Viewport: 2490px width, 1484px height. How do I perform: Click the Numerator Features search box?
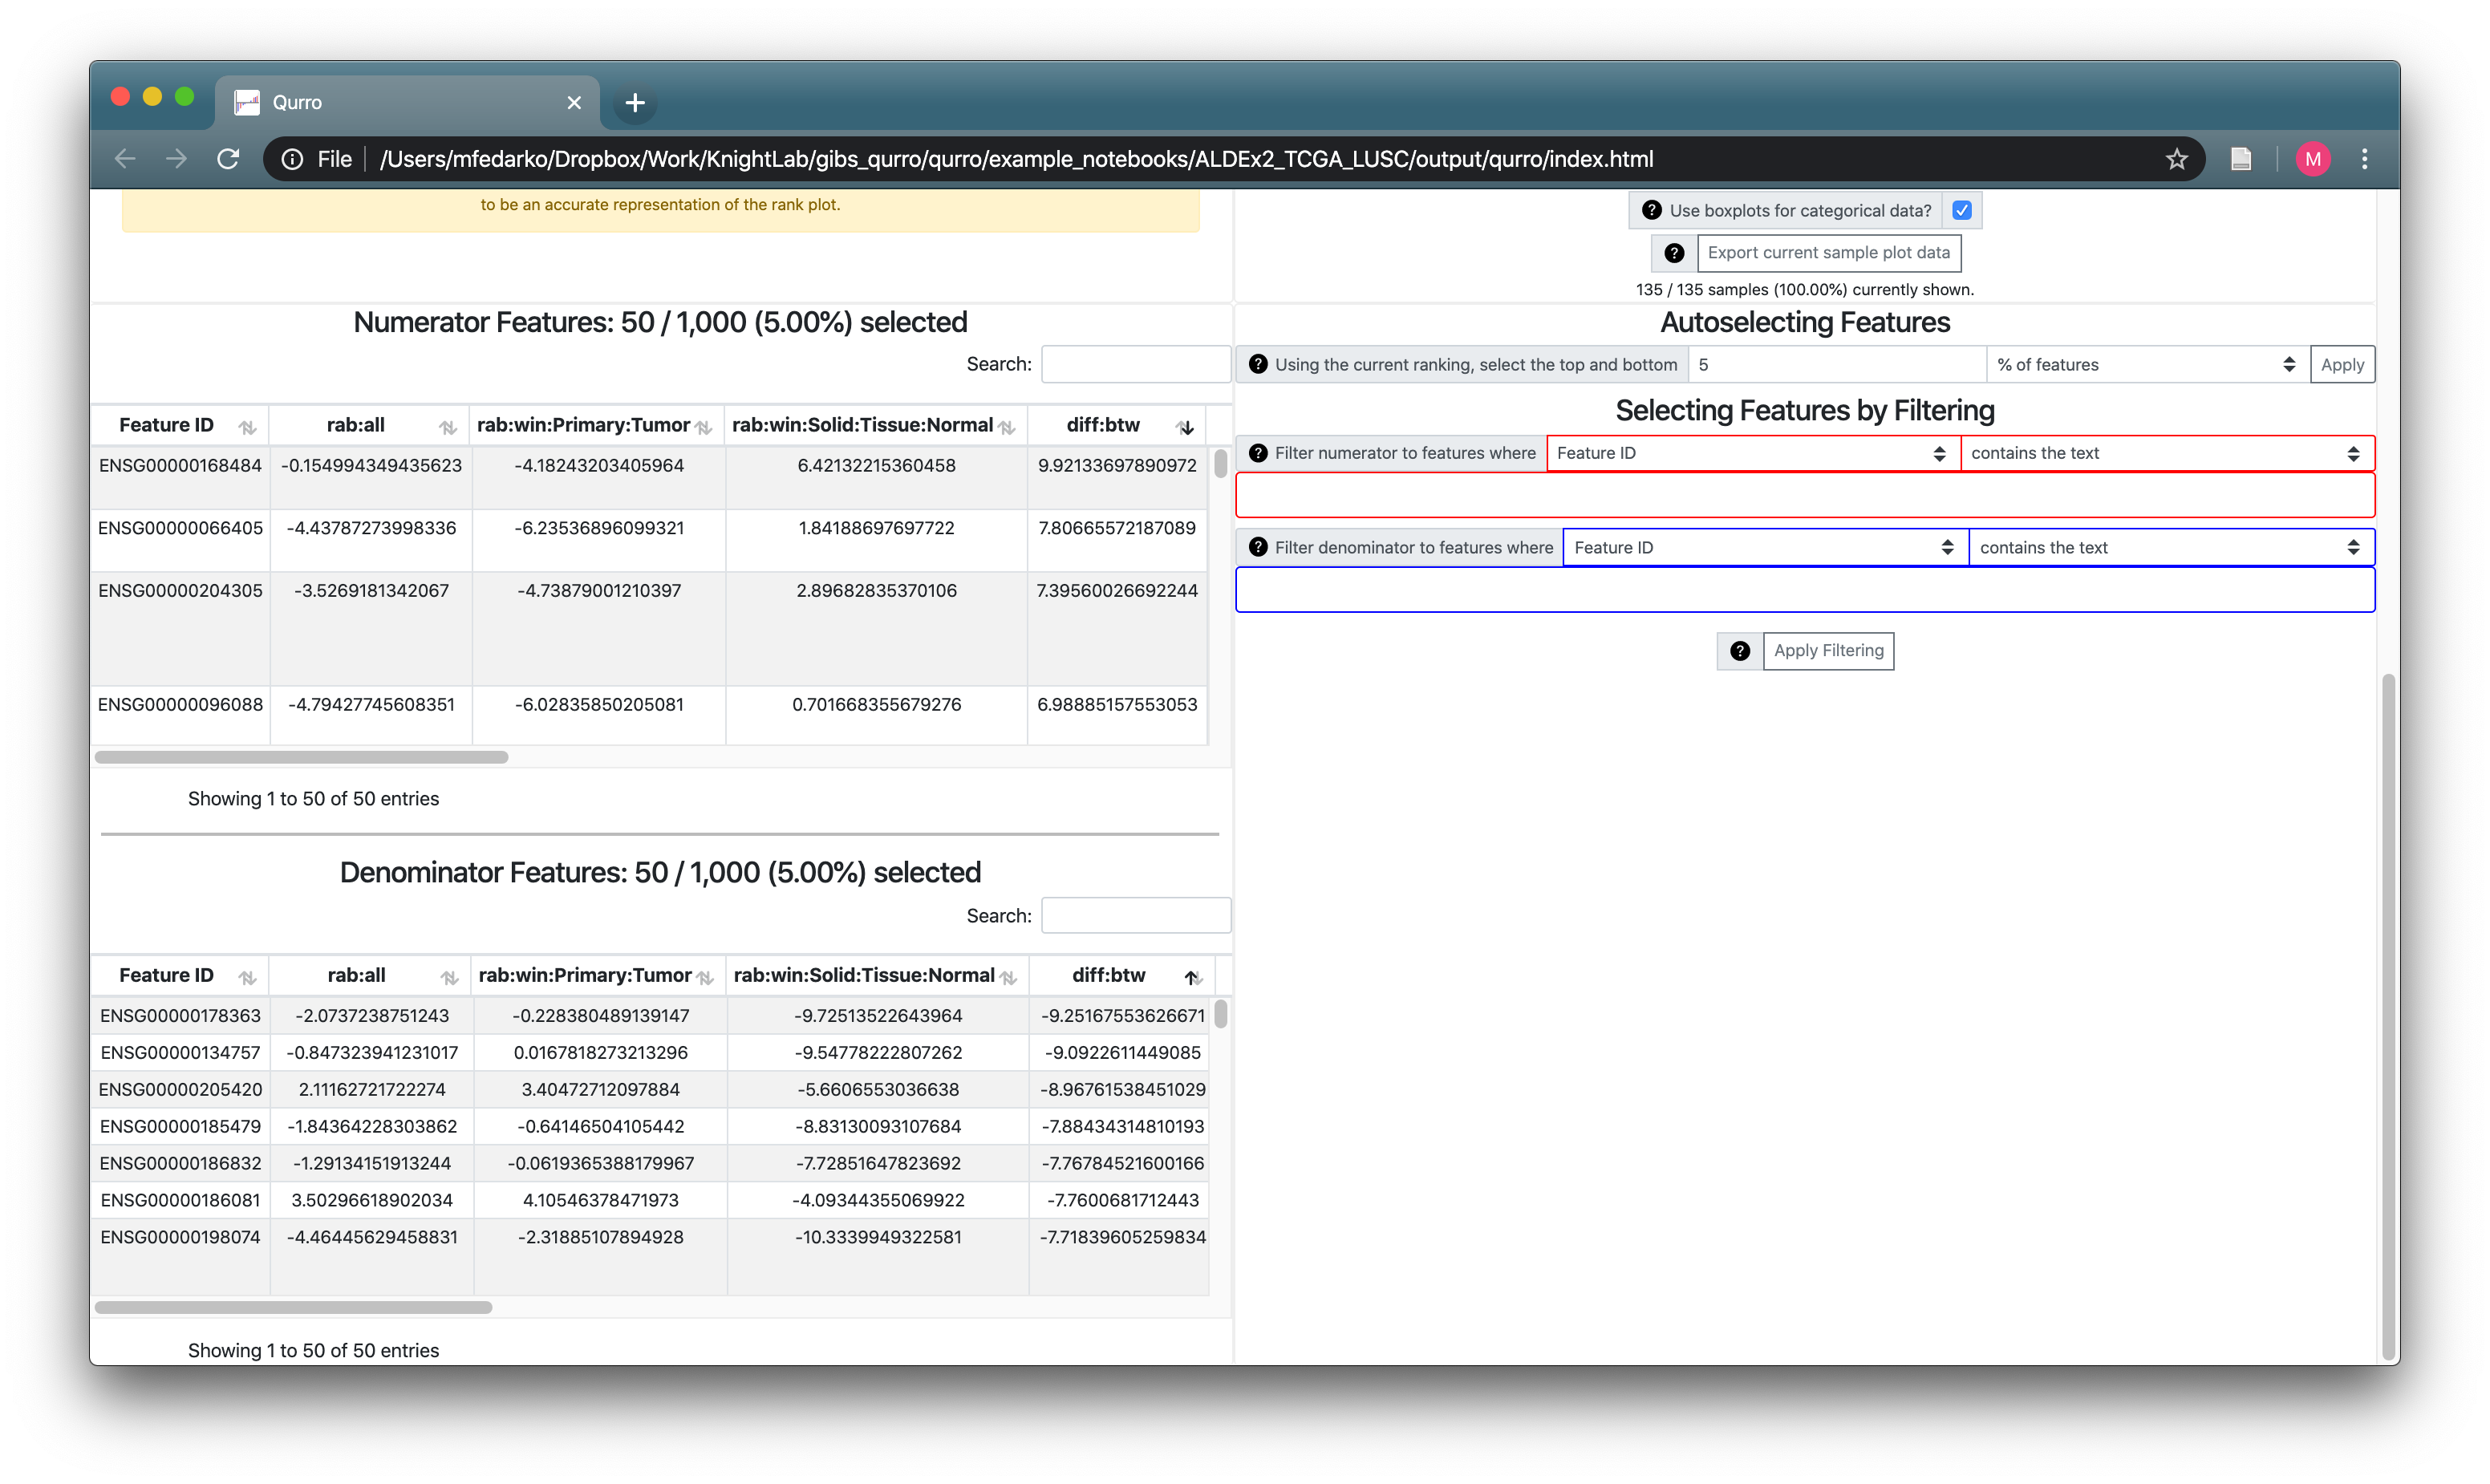click(1135, 364)
